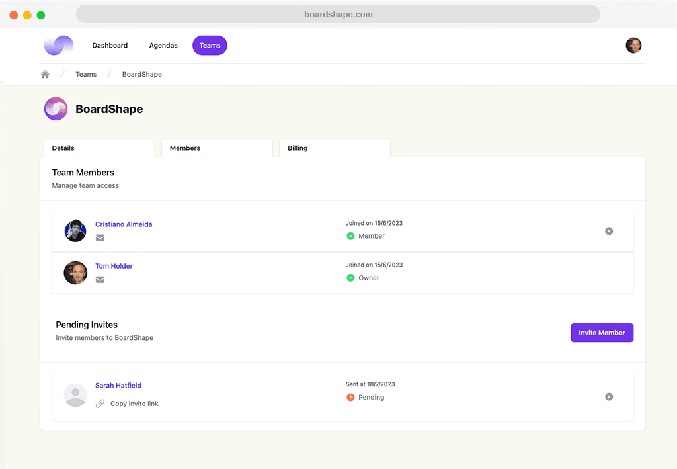Click the BoardShape logo in the navbar

coord(58,45)
